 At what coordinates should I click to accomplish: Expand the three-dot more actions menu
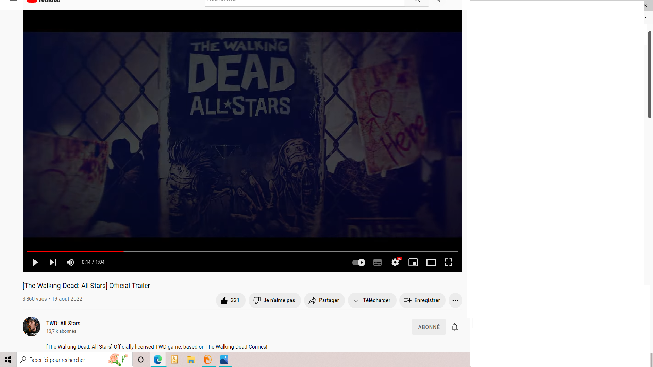point(455,300)
